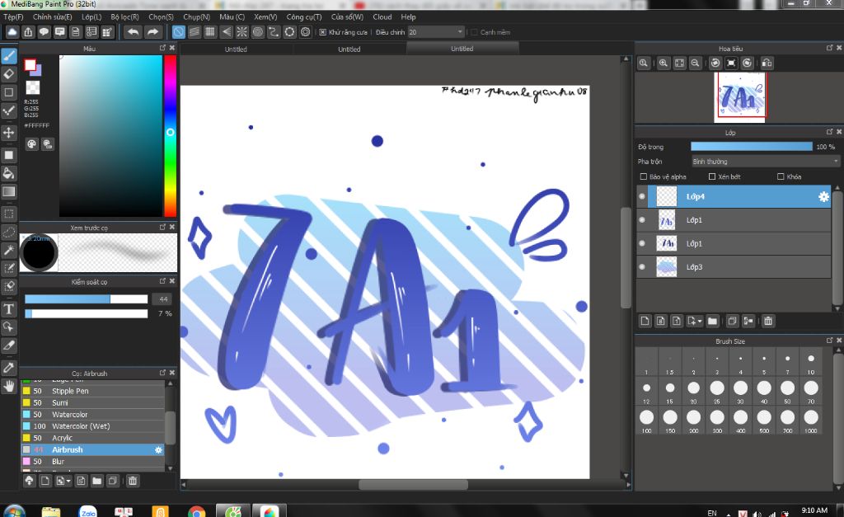Screen dimensions: 844x517
Task: Turn off snap with the snap-off icon
Action: point(178,32)
